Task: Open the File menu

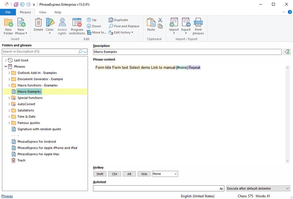Action: [8, 12]
